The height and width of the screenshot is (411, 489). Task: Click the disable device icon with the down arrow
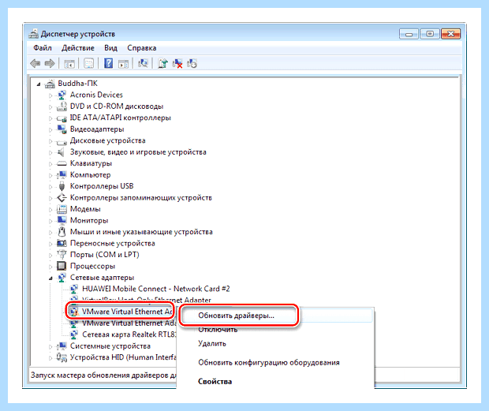click(192, 64)
